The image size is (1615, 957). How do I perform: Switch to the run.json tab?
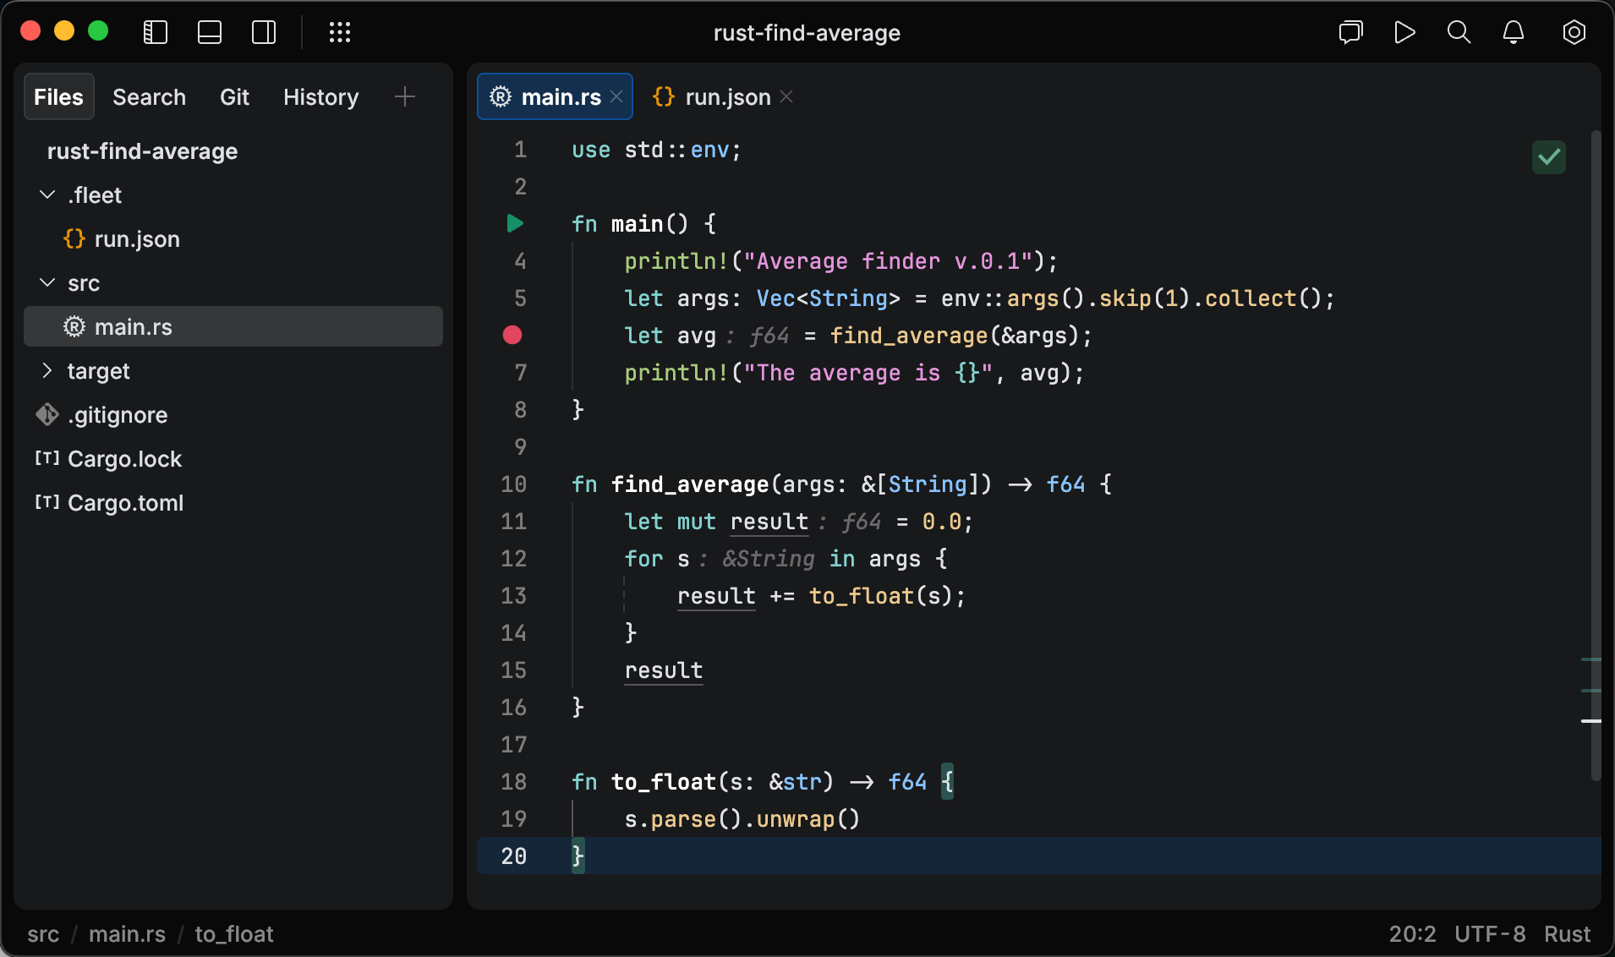[x=727, y=96]
